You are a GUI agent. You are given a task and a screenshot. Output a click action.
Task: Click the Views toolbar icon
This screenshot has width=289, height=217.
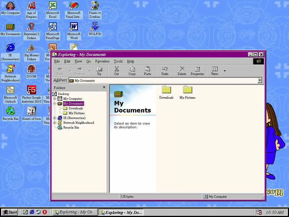click(215, 71)
